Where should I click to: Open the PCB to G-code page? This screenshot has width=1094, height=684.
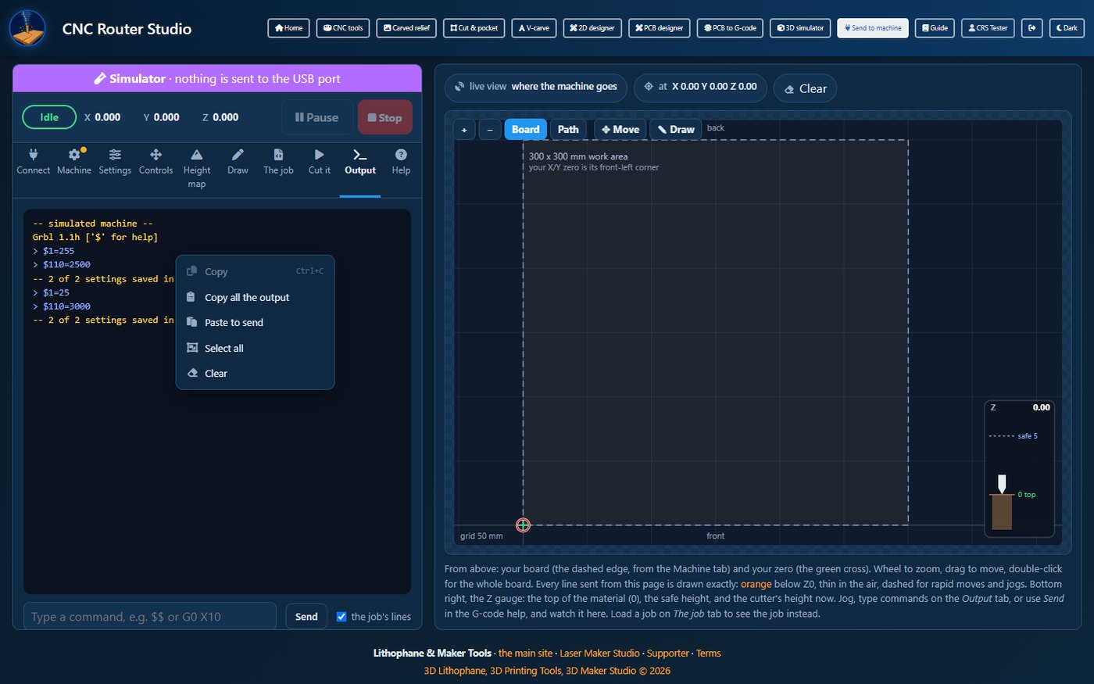coord(730,28)
